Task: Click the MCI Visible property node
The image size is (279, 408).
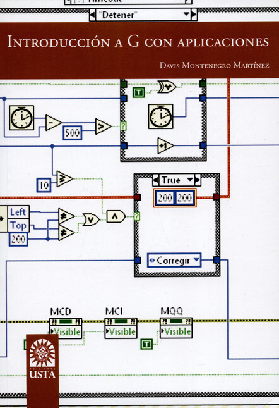Action: 121,328
